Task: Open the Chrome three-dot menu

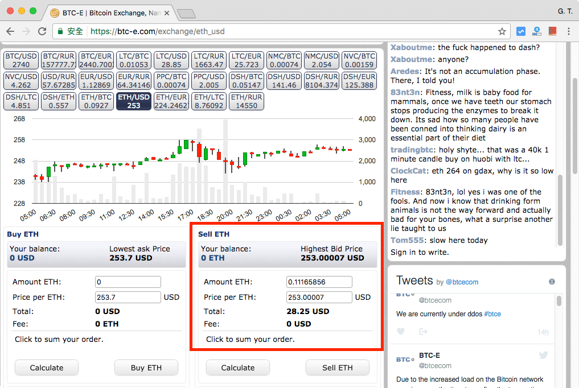Action: pyautogui.click(x=568, y=31)
